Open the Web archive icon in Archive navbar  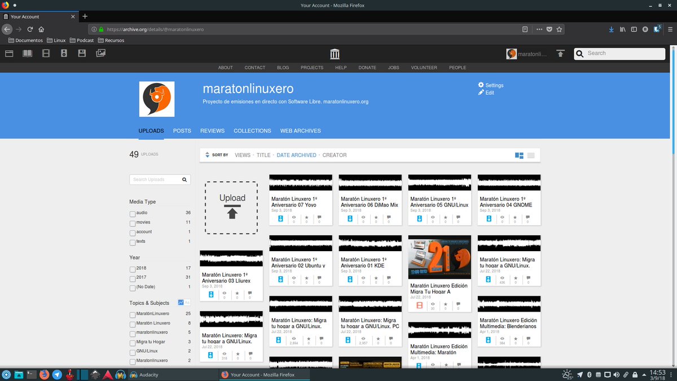tap(9, 54)
